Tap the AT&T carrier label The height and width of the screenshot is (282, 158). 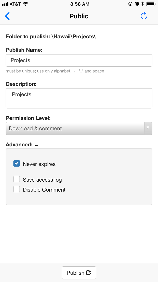16,4
